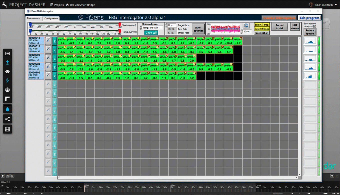Click the share icon in the Dasher sidebar

[x=7, y=119]
